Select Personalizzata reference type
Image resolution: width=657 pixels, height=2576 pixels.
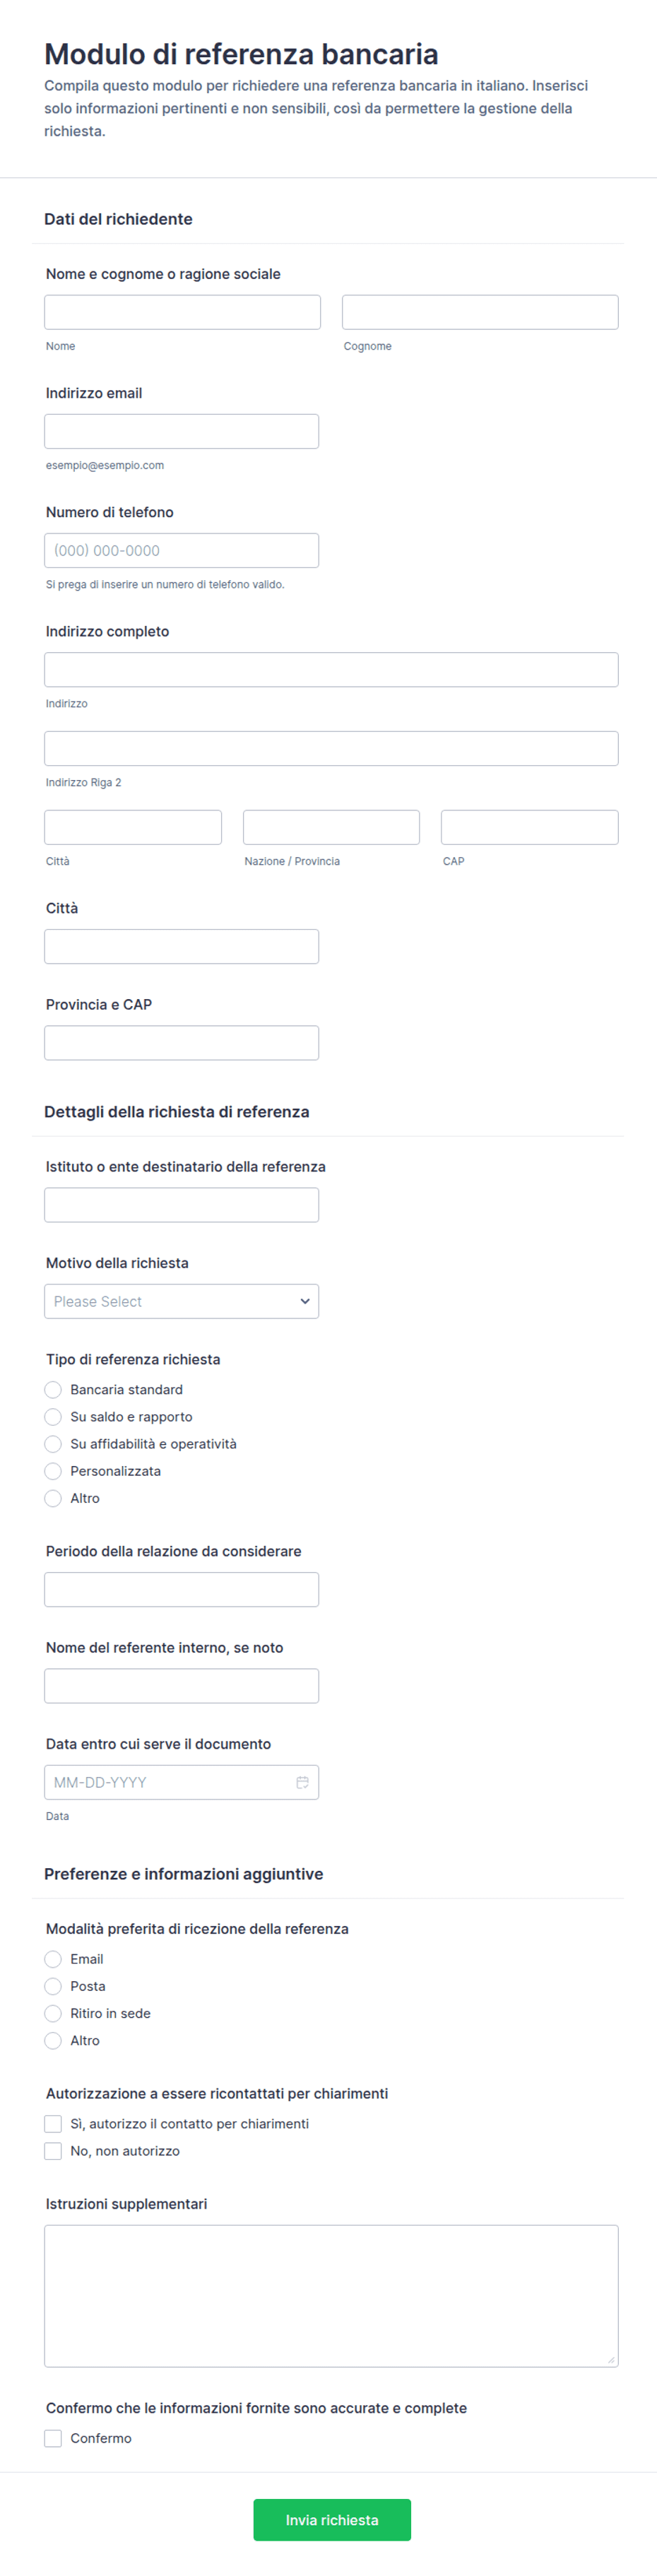pos(53,1471)
